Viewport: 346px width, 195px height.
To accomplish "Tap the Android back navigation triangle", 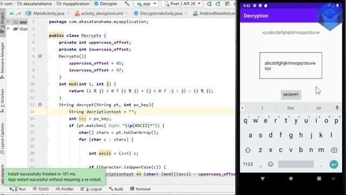I will click(263, 178).
